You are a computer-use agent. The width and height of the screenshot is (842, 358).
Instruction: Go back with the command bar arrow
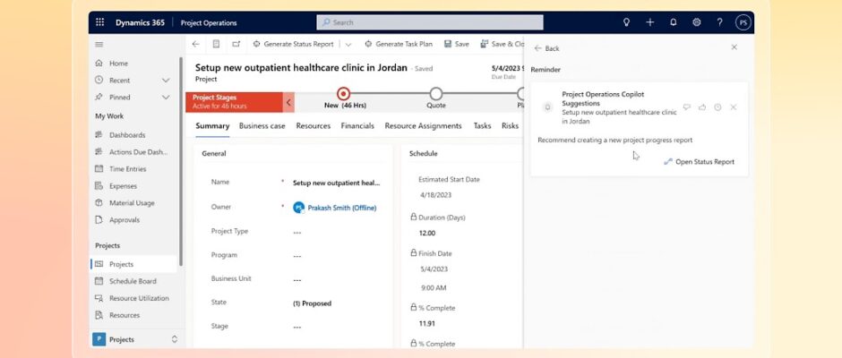[x=195, y=44]
